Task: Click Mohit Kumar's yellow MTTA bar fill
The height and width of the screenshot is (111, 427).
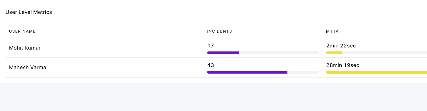Action: (x=334, y=53)
